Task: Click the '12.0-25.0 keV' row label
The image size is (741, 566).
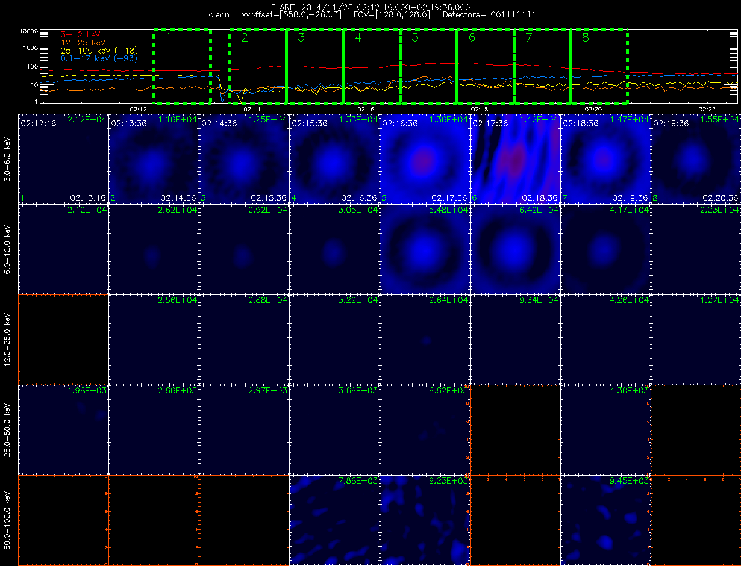Action: point(7,339)
